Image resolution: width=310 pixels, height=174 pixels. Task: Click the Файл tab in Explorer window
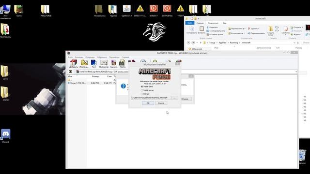189,23
